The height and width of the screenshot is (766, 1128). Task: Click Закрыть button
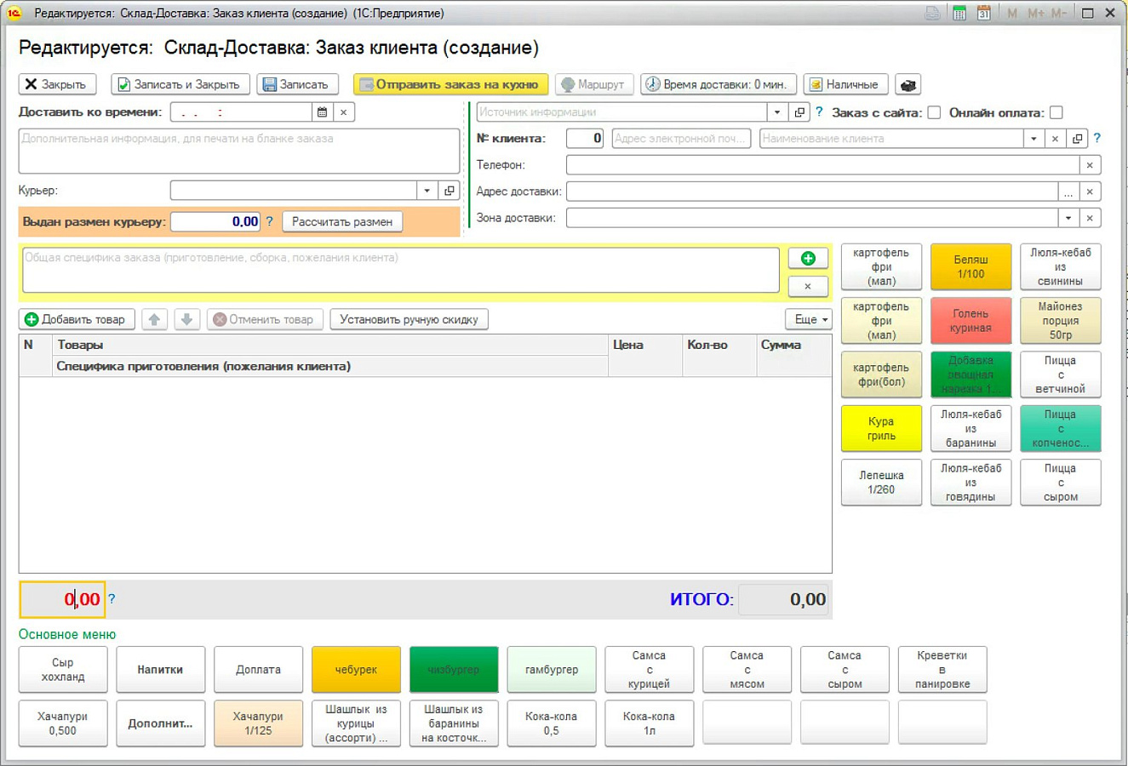click(57, 84)
